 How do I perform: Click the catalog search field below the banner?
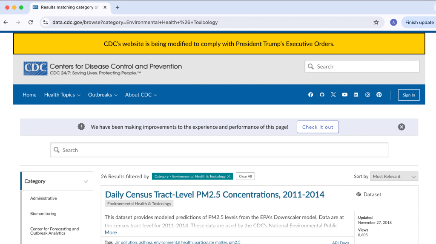tap(219, 150)
